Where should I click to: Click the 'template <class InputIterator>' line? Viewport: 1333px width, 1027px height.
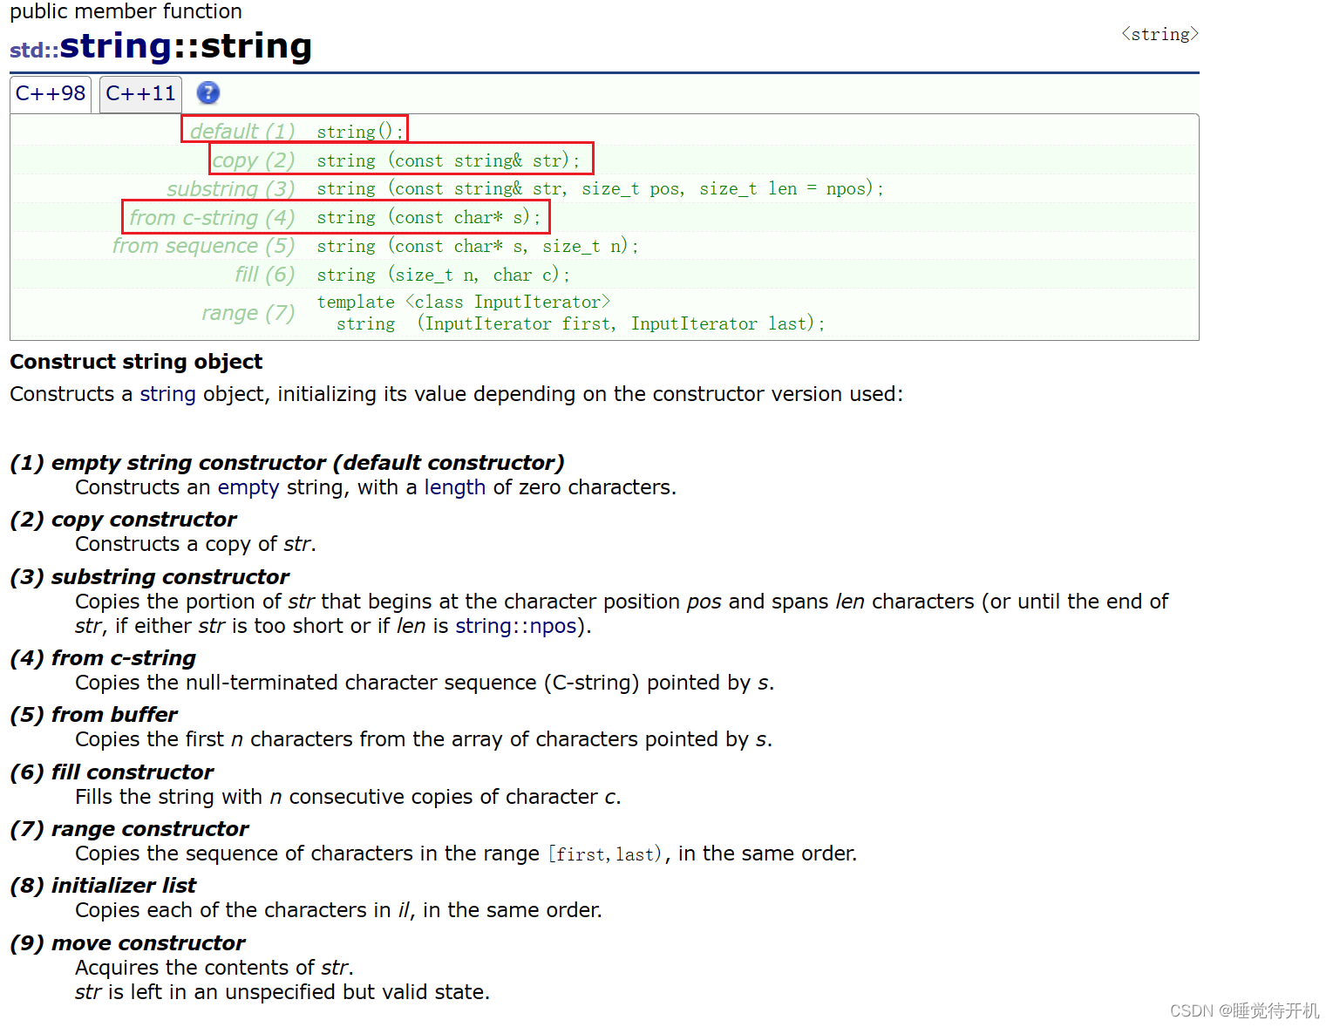click(x=464, y=302)
